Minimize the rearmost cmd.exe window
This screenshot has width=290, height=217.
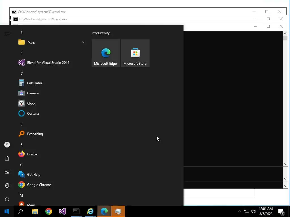pos(254,12)
